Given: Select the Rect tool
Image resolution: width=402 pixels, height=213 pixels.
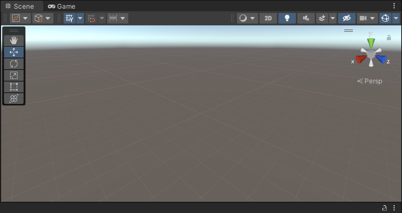Looking at the screenshot, I should click(x=14, y=87).
